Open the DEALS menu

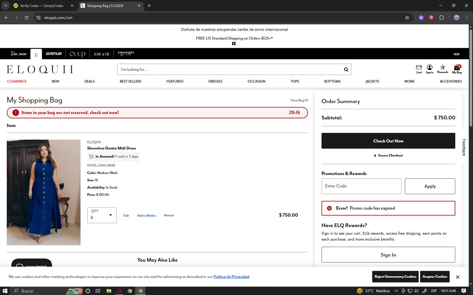[x=90, y=81]
